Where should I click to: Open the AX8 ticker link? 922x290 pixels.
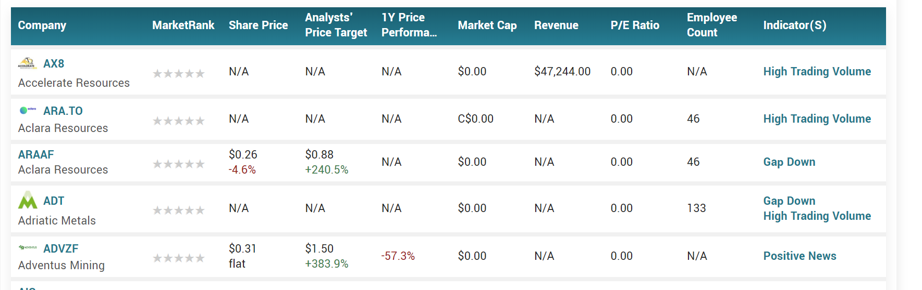pos(54,64)
